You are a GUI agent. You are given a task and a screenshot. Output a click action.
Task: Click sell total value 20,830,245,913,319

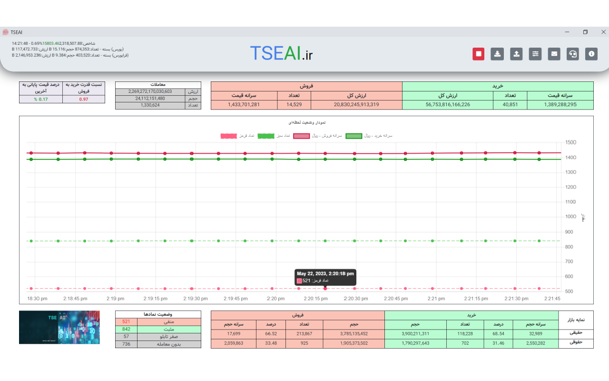click(356, 105)
